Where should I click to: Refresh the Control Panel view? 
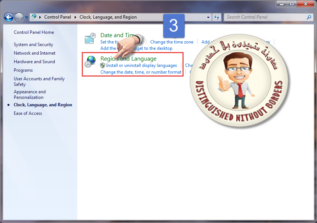[217, 17]
